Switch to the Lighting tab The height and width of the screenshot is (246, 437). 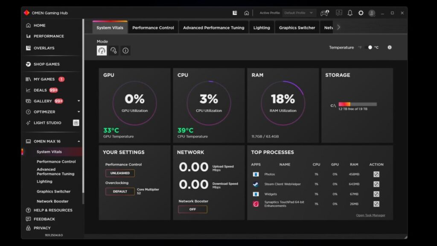(x=262, y=28)
